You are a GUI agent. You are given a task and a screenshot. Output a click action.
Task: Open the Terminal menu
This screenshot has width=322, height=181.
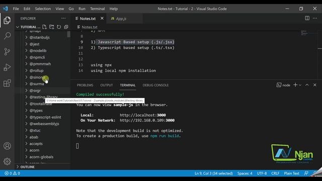click(x=97, y=9)
